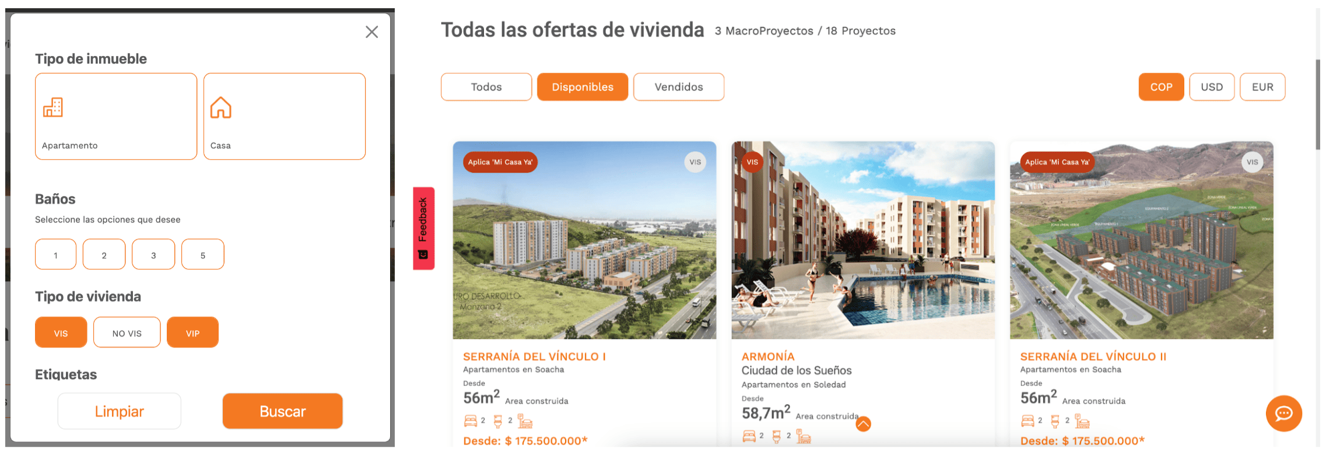The width and height of the screenshot is (1326, 455).
Task: Toggle the NO VIS housing type filter
Action: tap(127, 332)
